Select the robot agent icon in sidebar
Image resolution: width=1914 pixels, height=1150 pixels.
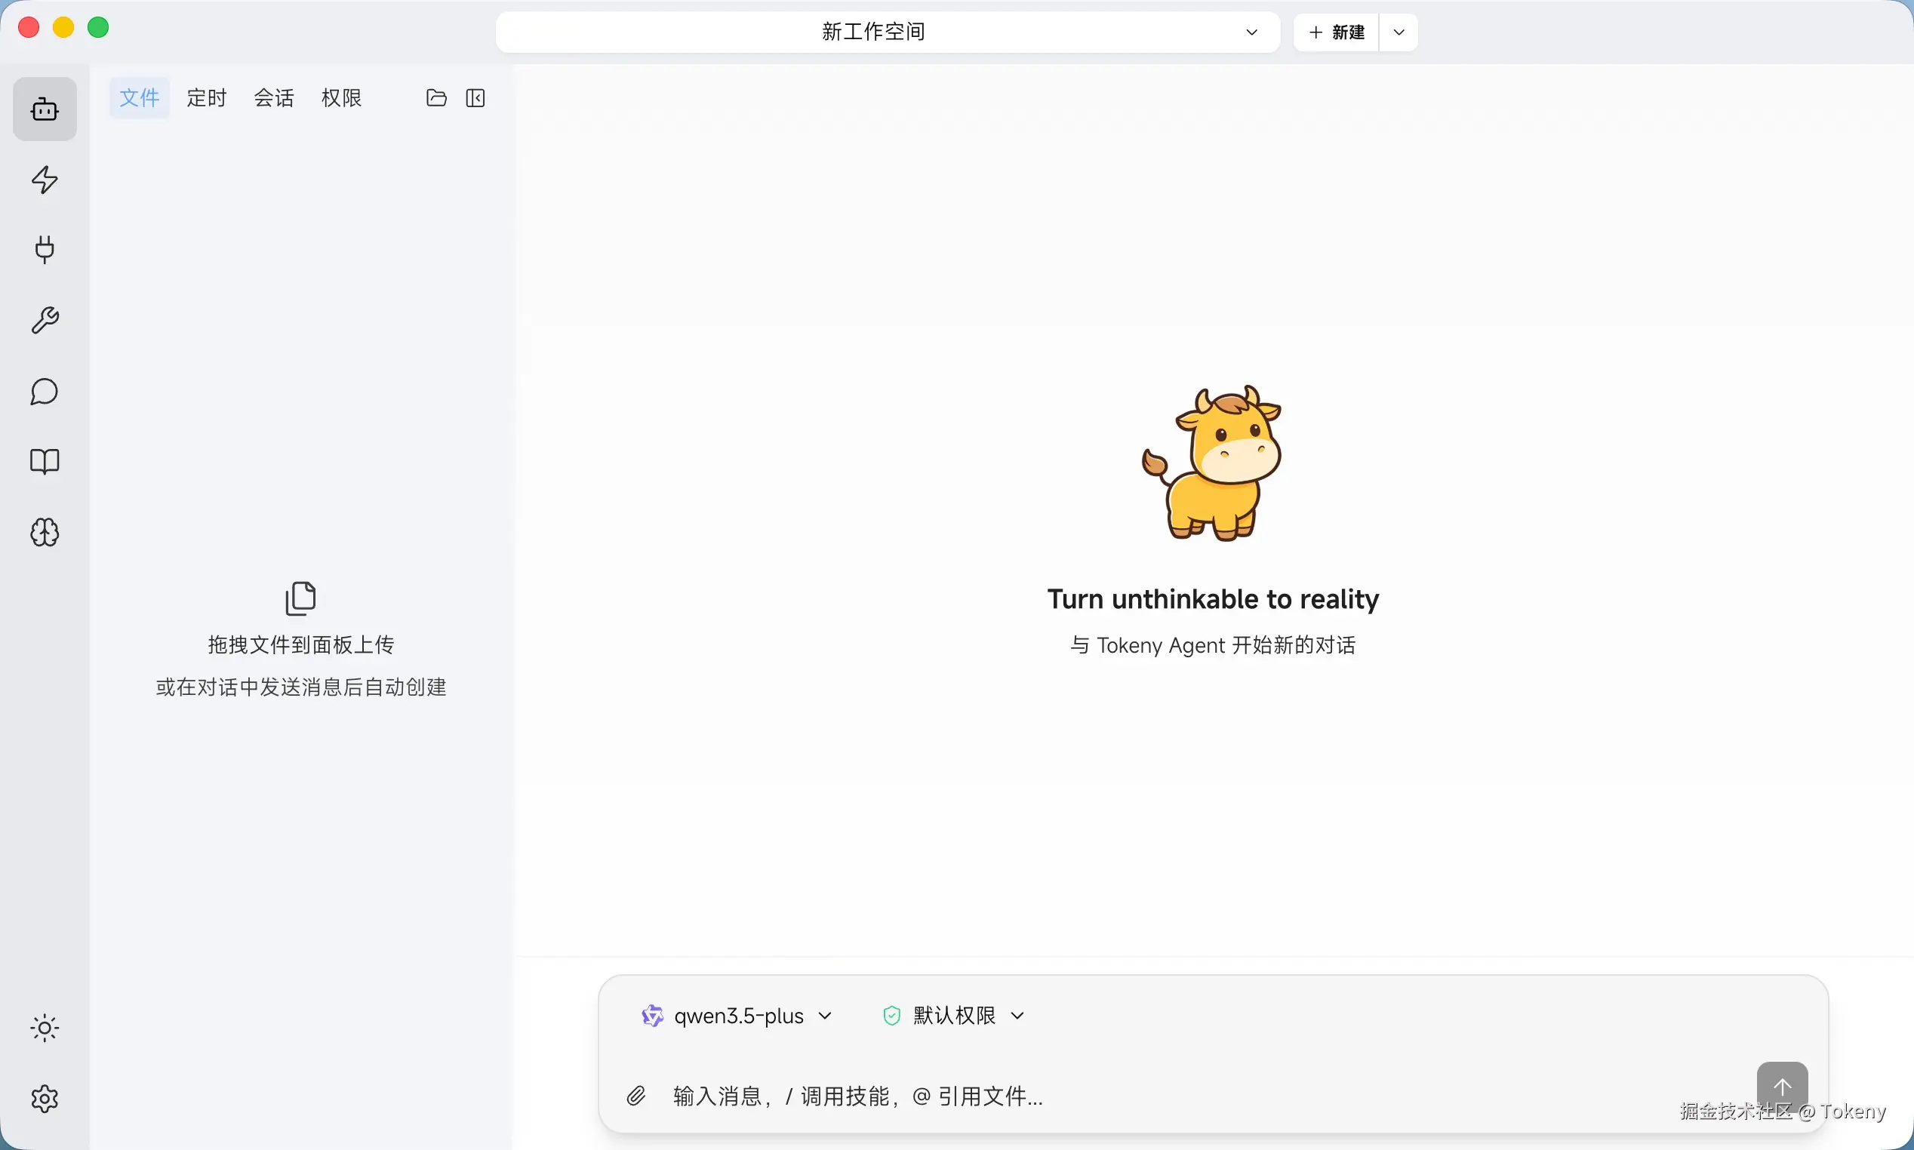[45, 109]
